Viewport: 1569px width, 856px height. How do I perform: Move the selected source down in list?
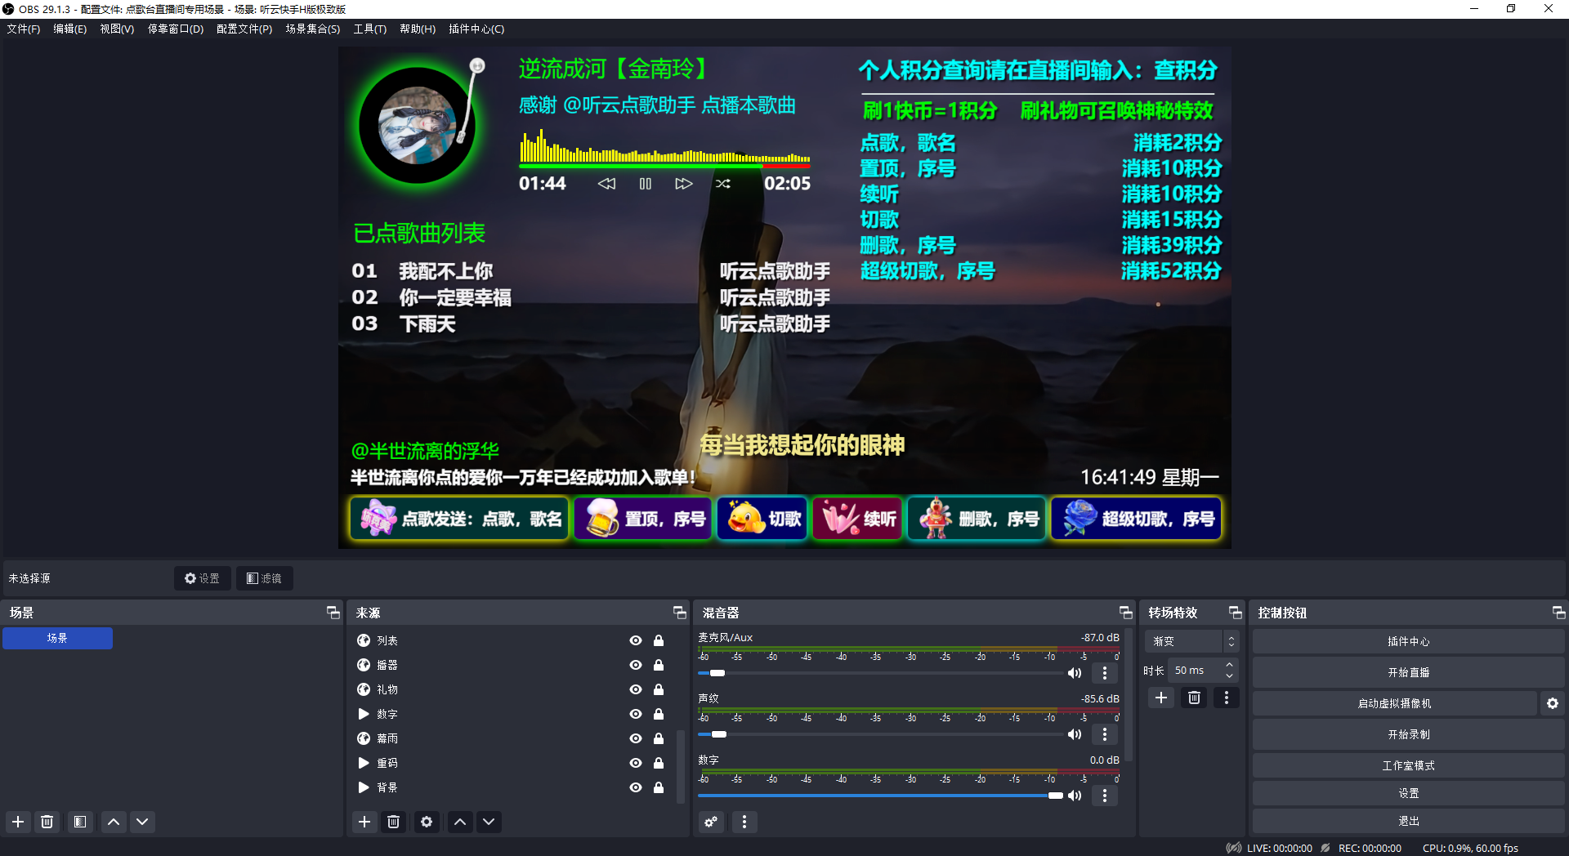[489, 822]
